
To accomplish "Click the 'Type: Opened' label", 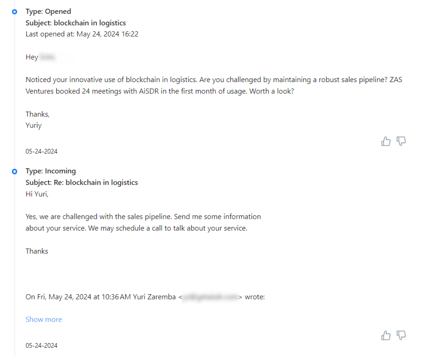I will coord(48,11).
